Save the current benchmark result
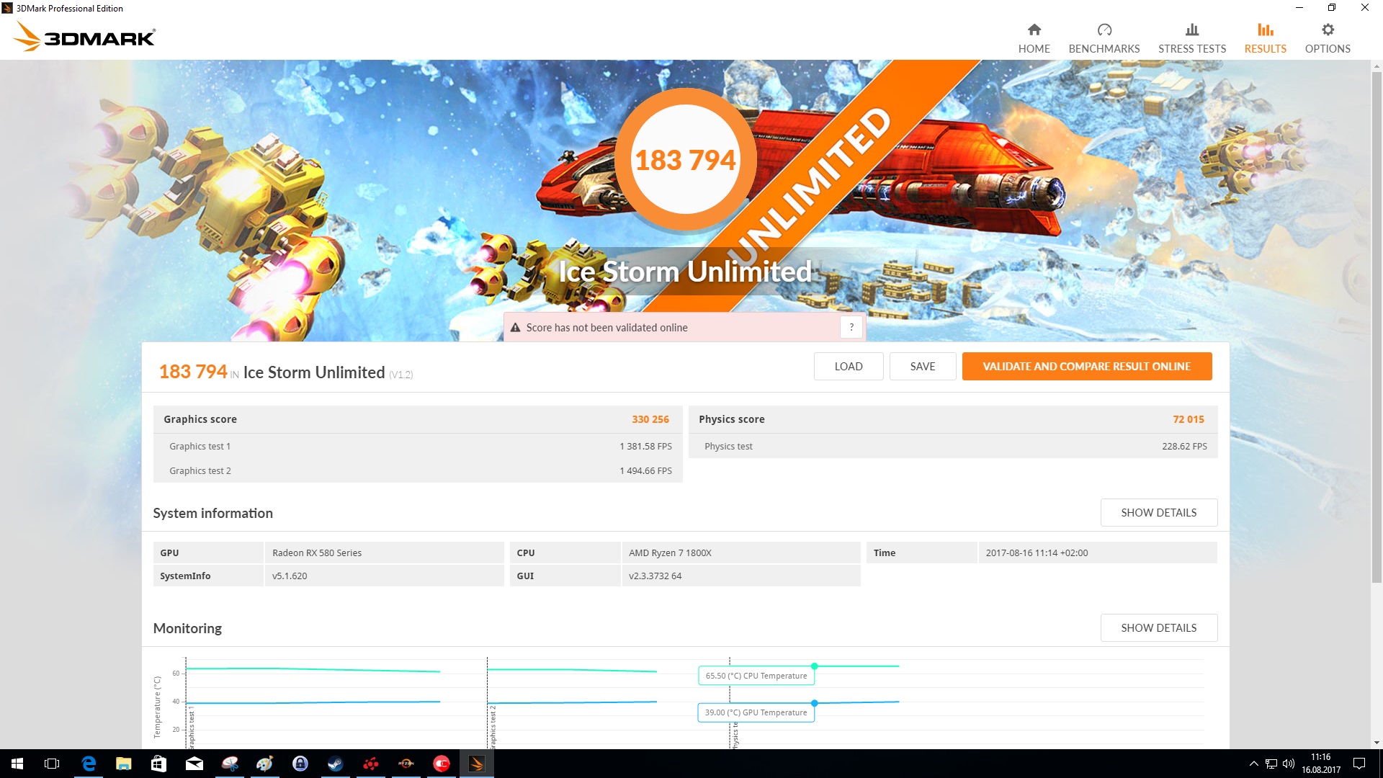Image resolution: width=1383 pixels, height=778 pixels. coord(922,367)
